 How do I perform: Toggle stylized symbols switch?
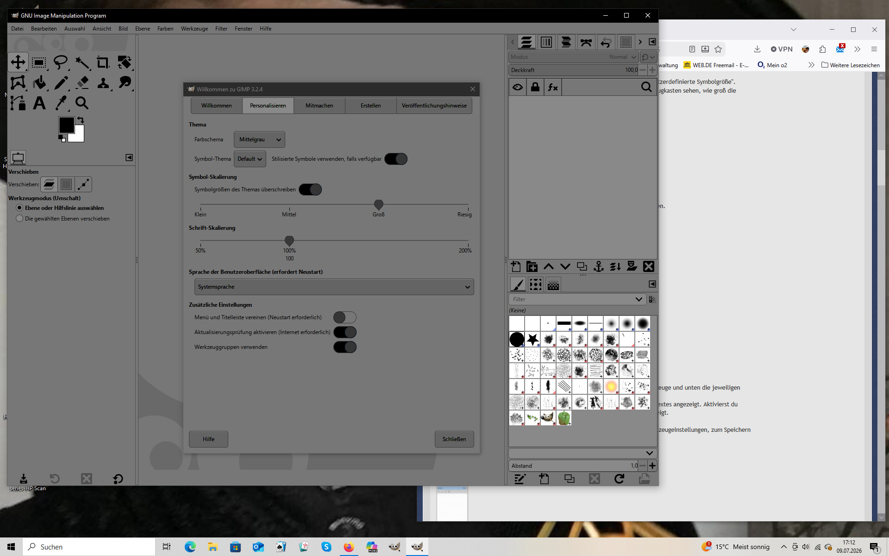pos(396,159)
